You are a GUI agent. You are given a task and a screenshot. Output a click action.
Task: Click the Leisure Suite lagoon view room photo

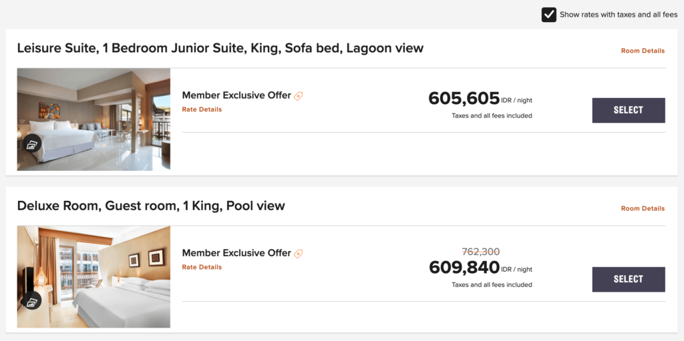coord(94,119)
